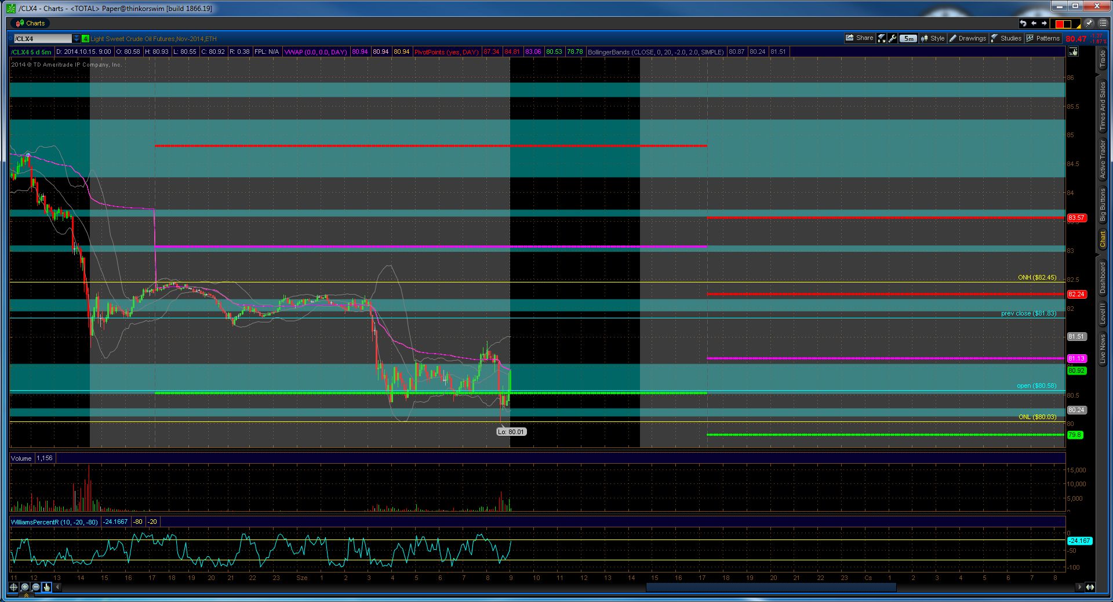The image size is (1113, 602).
Task: Click the scroll left arrow on time axis
Action: coord(57,587)
